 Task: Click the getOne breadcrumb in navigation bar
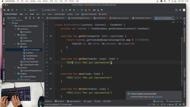click(103, 14)
